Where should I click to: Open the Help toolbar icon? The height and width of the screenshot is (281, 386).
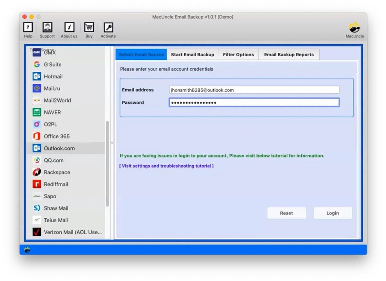pyautogui.click(x=28, y=30)
